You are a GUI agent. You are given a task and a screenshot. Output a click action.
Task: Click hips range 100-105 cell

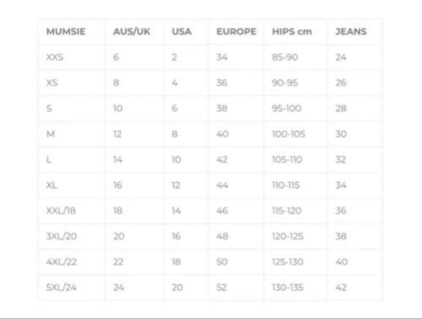289,134
